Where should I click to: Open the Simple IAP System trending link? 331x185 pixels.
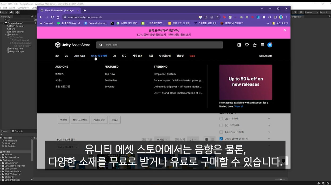click(x=165, y=74)
